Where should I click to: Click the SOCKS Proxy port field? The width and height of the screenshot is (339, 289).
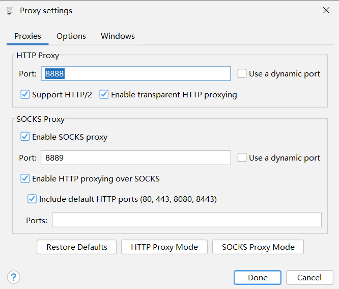point(135,158)
